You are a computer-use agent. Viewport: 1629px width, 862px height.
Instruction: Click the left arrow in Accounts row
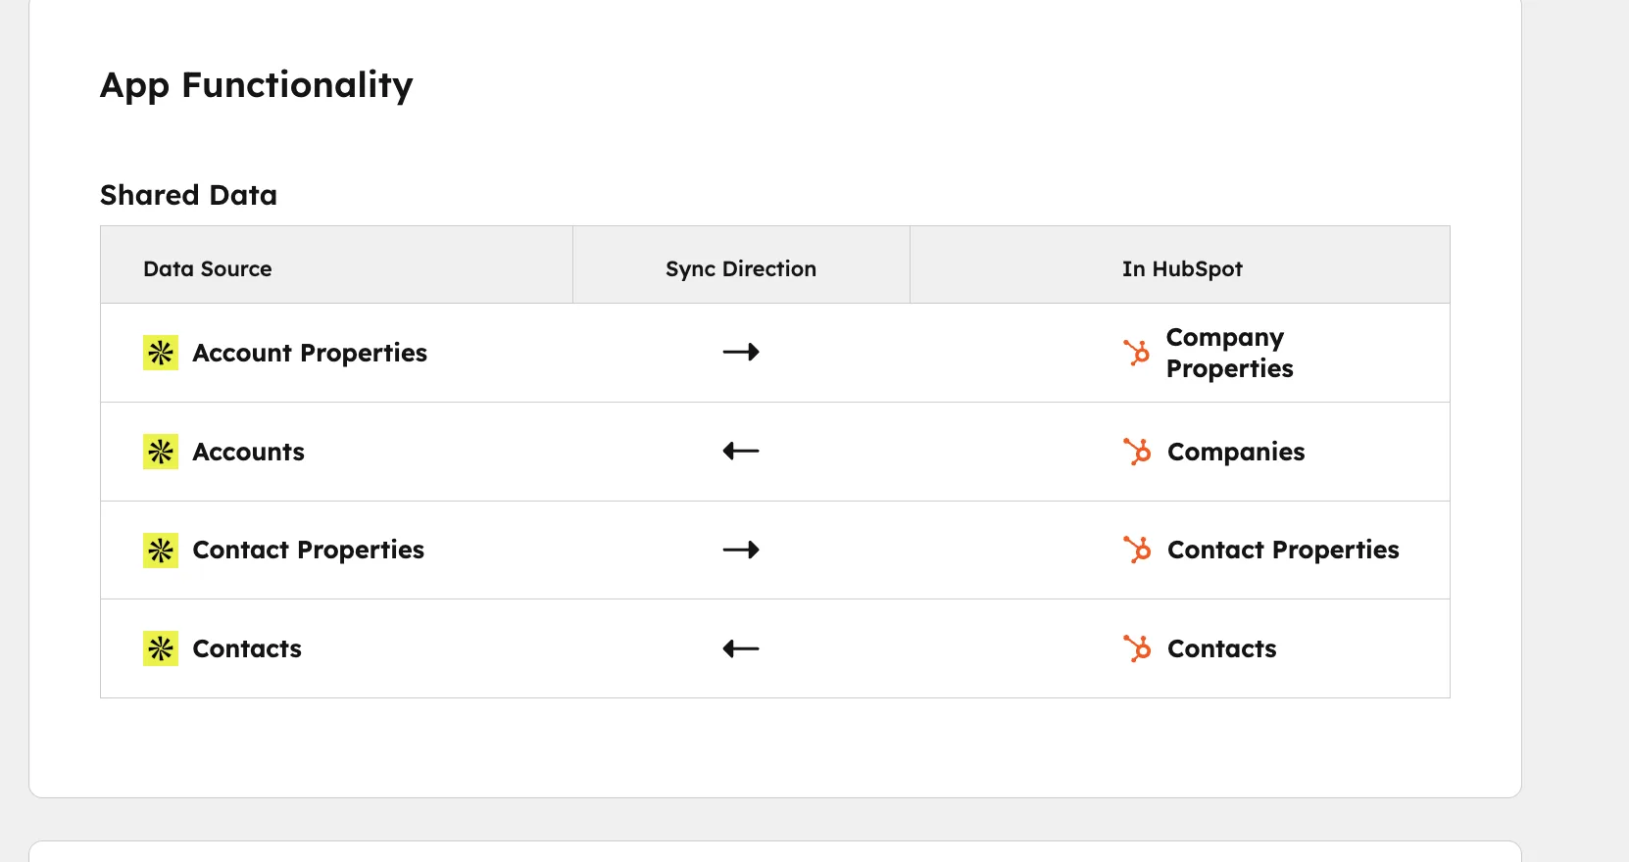pyautogui.click(x=741, y=451)
